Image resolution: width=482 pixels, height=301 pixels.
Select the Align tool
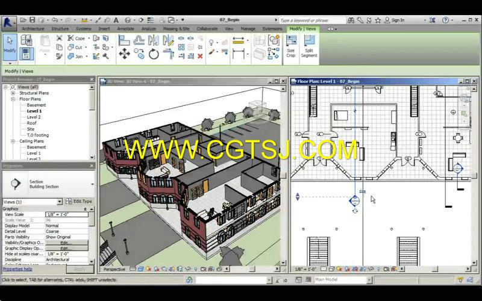coord(124,40)
